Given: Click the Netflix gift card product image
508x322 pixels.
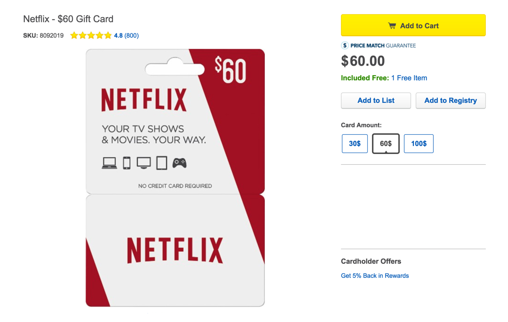Looking at the screenshot, I should tap(175, 177).
